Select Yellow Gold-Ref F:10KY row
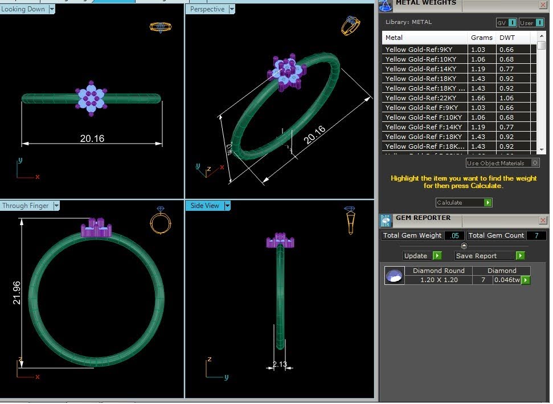This screenshot has height=404, width=553. point(459,117)
